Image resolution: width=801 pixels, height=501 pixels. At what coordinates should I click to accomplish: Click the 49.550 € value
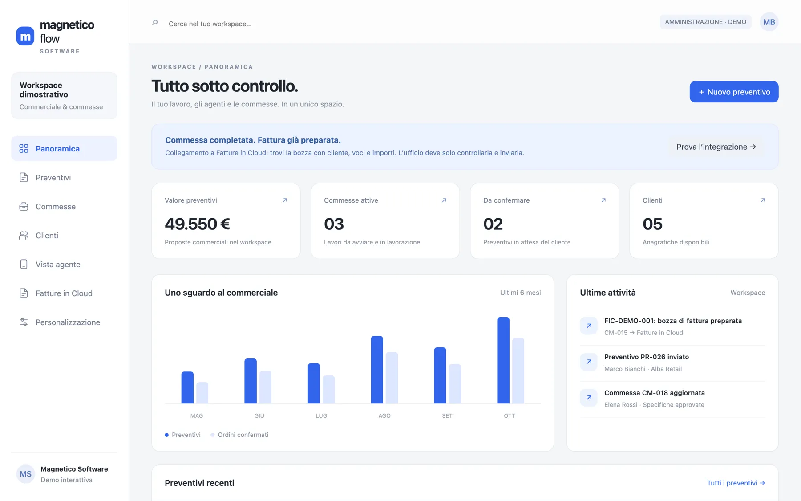pos(197,224)
